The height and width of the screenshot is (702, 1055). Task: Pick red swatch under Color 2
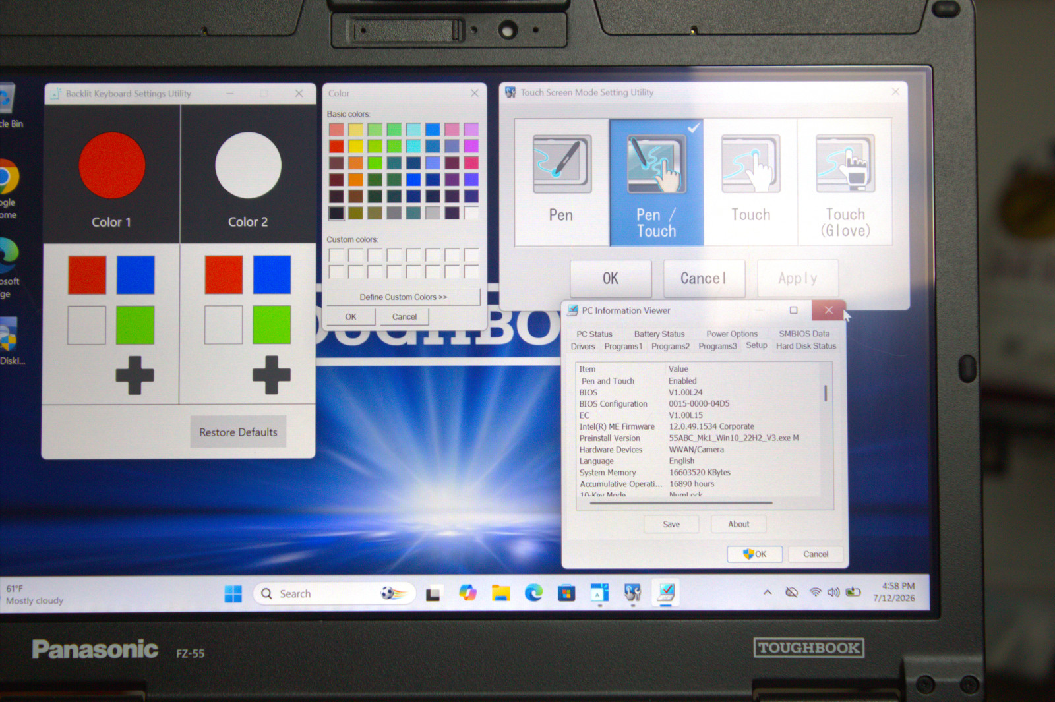(224, 275)
